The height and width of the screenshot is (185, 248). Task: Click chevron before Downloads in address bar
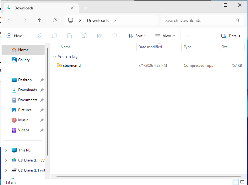80,20
